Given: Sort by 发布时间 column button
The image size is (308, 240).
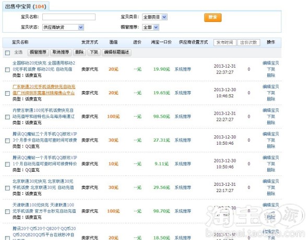Looking at the screenshot, I should [x=224, y=42].
